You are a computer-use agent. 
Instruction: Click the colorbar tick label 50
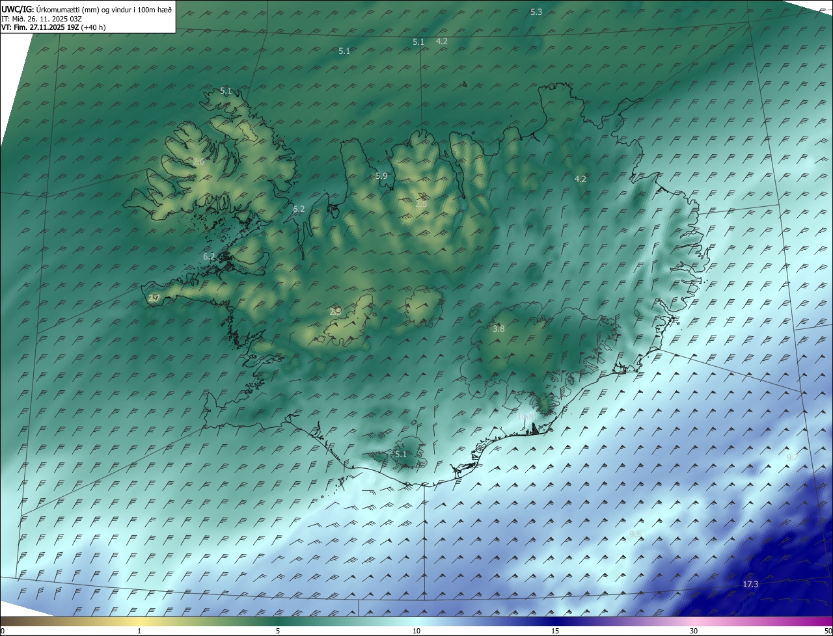828,631
